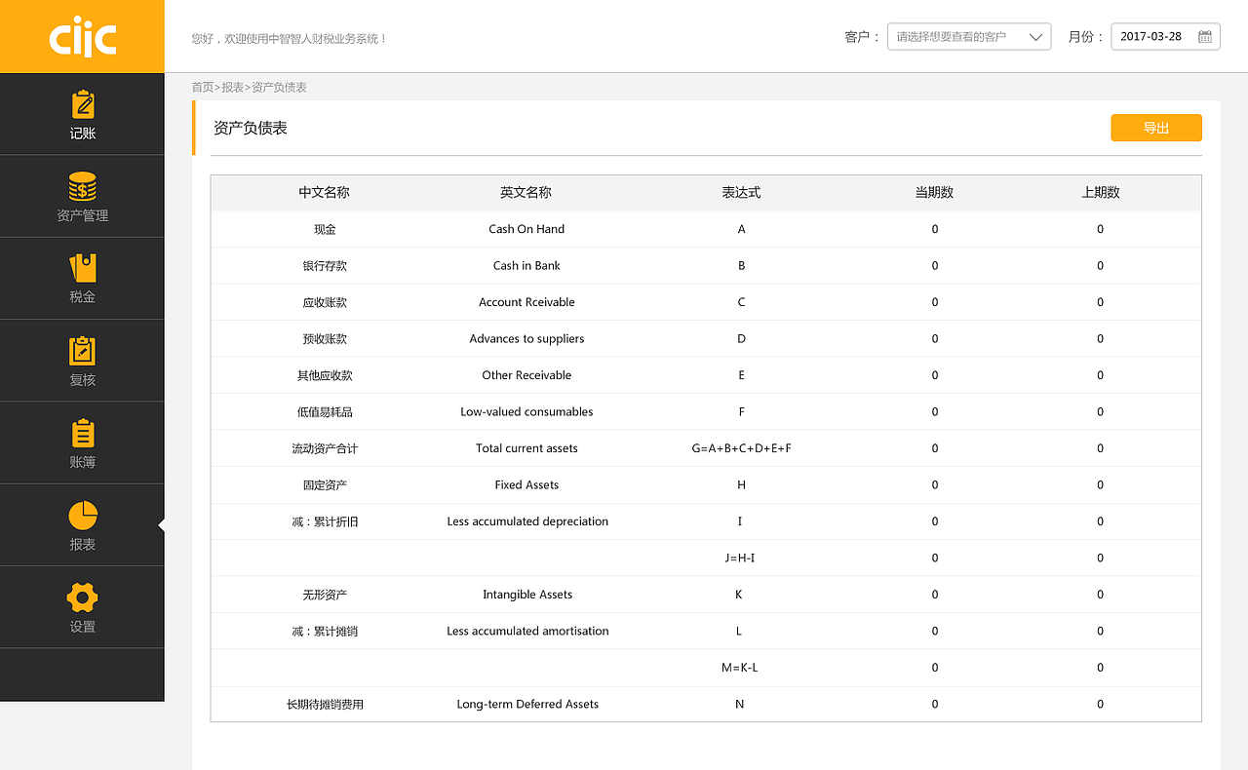Select the 资产管理 sidebar label
The width and height of the screenshot is (1248, 770).
pos(83,215)
